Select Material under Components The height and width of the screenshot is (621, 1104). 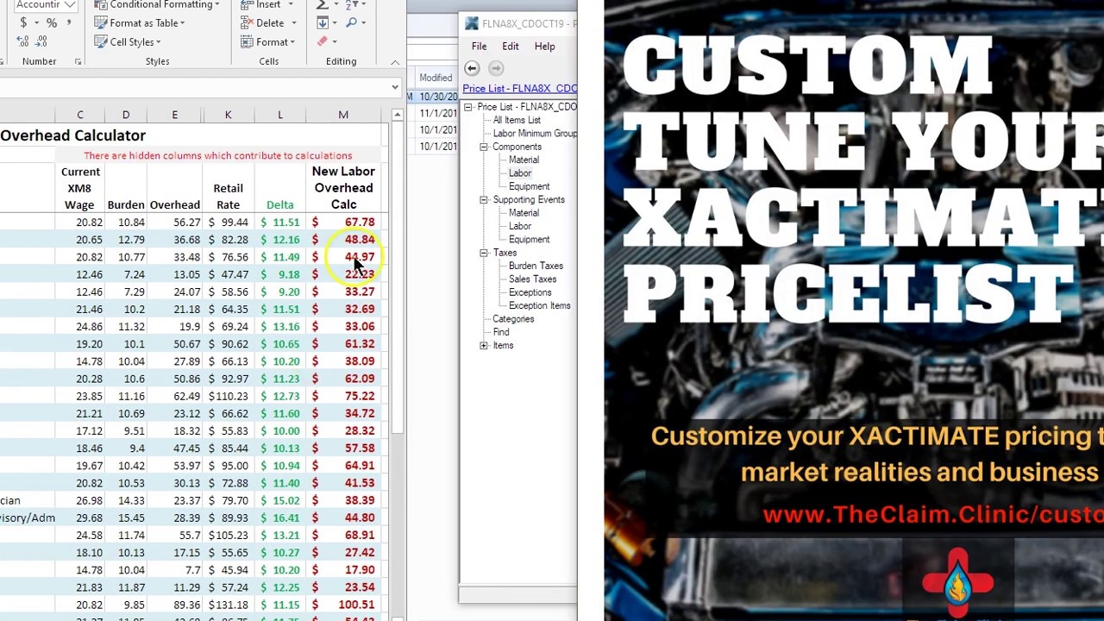[524, 160]
